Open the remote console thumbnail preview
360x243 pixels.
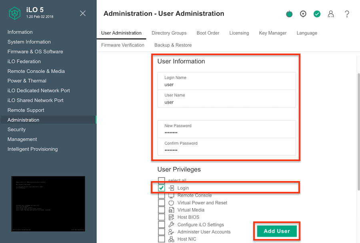tap(48, 204)
